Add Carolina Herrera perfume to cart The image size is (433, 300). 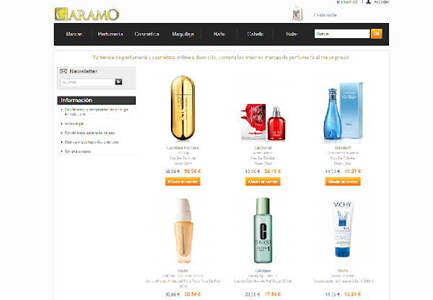pos(183,182)
